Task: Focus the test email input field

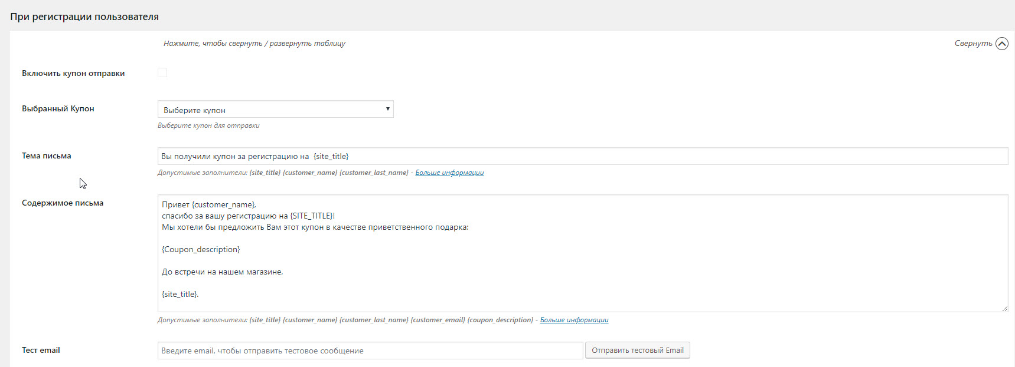Action: [x=370, y=351]
